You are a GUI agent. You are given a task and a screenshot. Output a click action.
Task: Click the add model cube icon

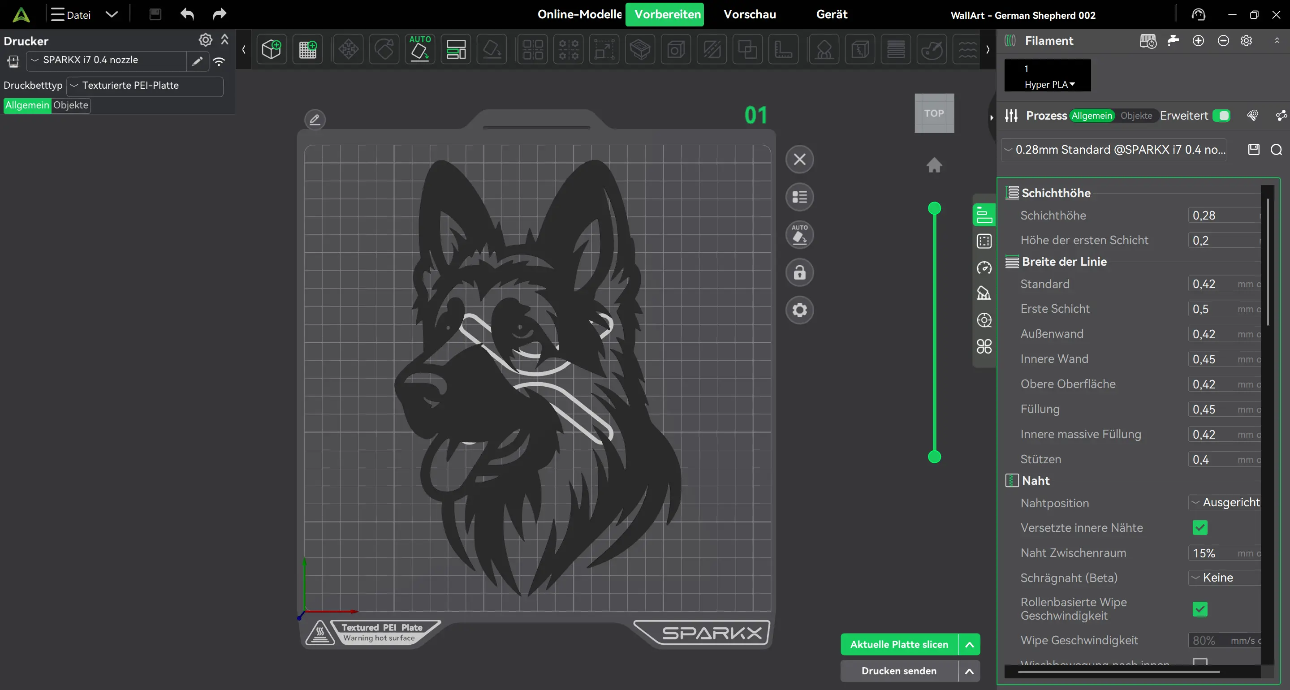[x=272, y=49]
